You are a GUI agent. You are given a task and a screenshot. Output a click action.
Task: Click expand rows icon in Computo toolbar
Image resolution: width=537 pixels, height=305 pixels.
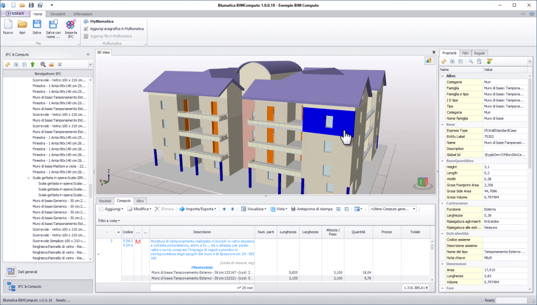(338, 209)
